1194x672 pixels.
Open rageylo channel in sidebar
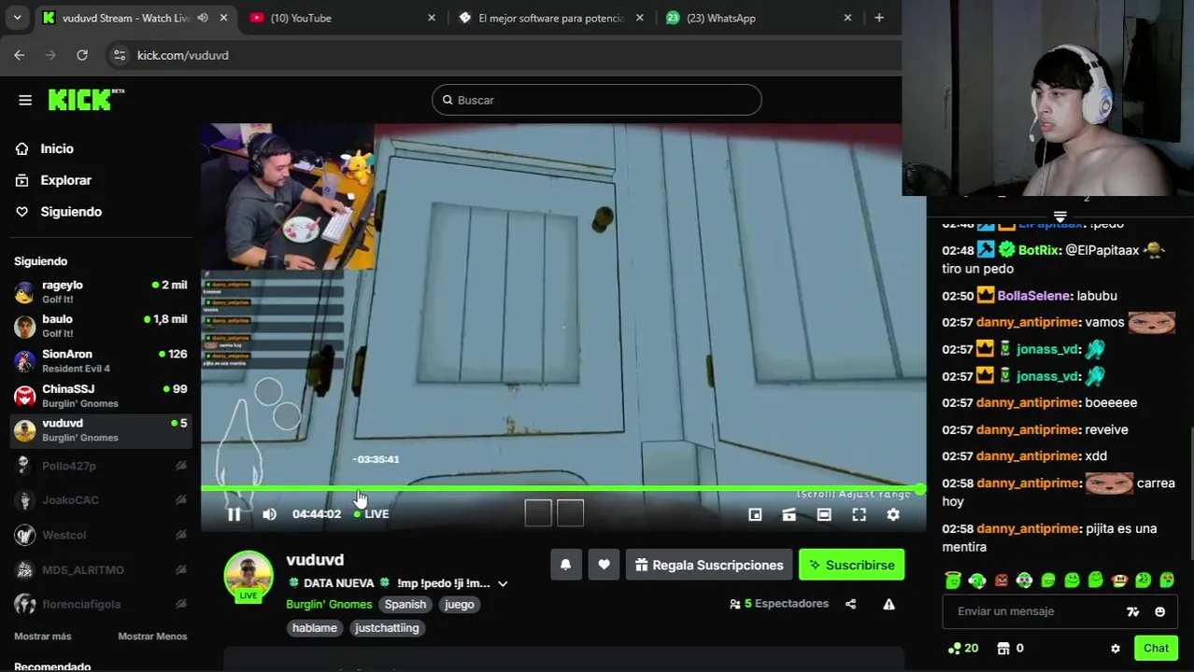tap(100, 292)
